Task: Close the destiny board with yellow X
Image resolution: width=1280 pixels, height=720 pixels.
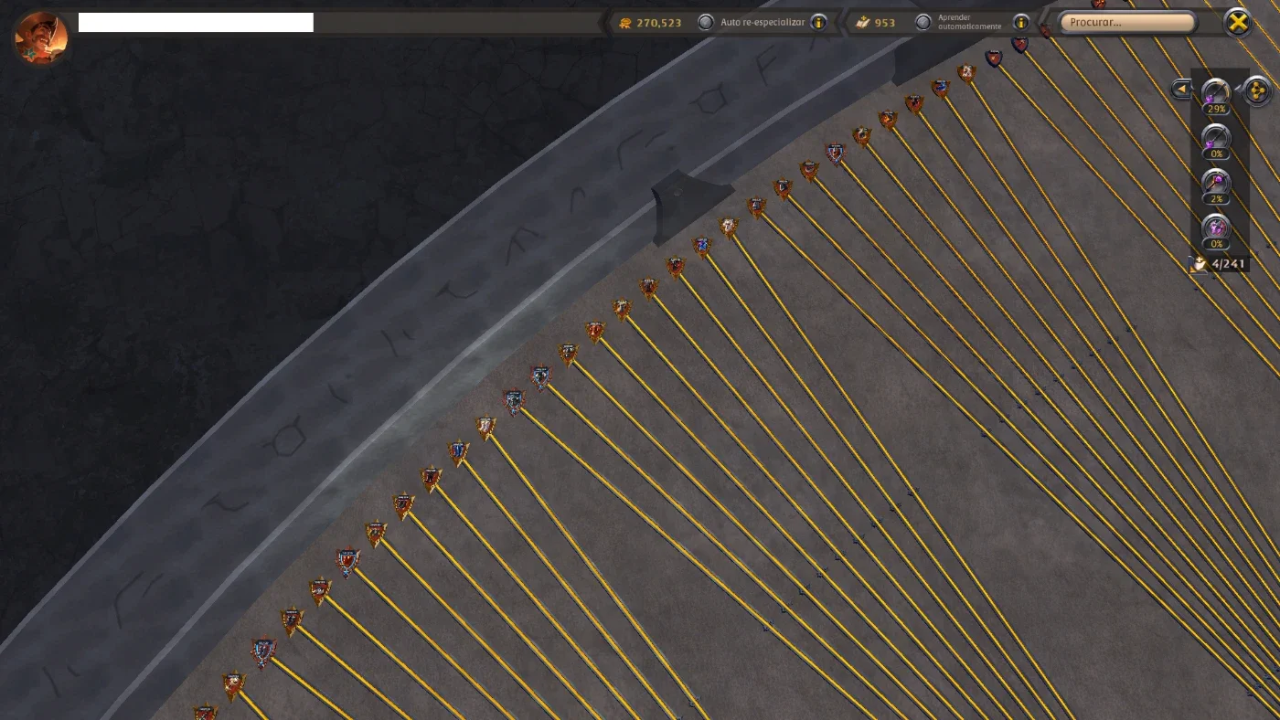Action: pos(1237,22)
